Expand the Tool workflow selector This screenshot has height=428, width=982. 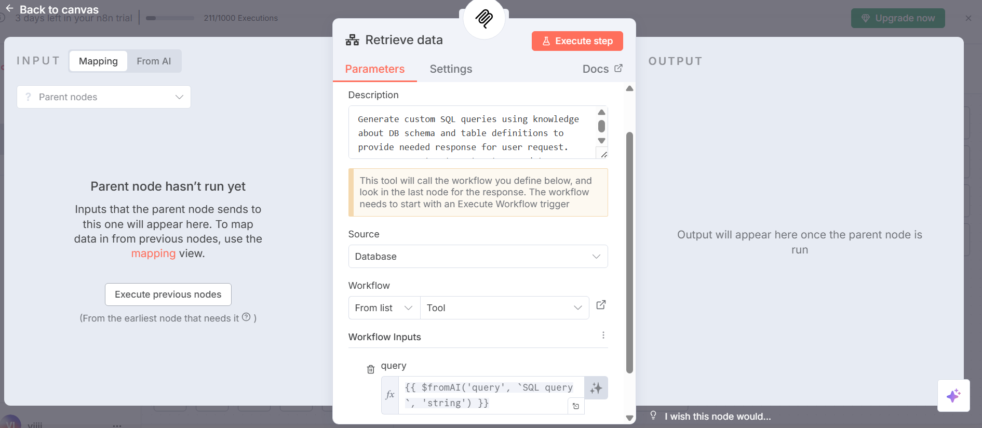tap(504, 308)
